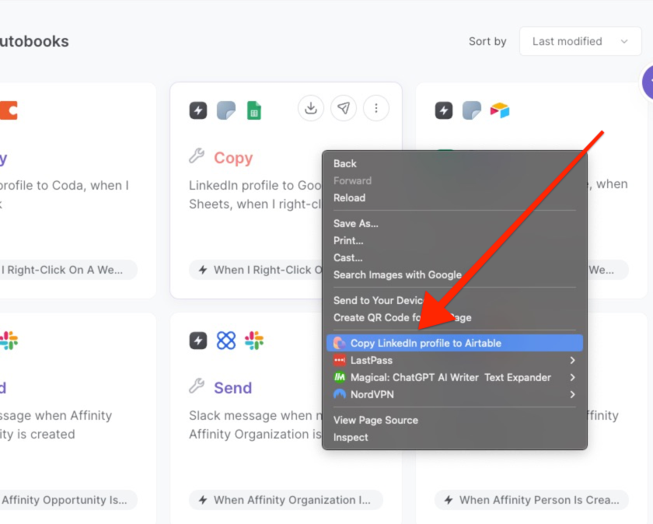This screenshot has width=653, height=524.
Task: Select Reload from the context menu
Action: pyautogui.click(x=349, y=197)
